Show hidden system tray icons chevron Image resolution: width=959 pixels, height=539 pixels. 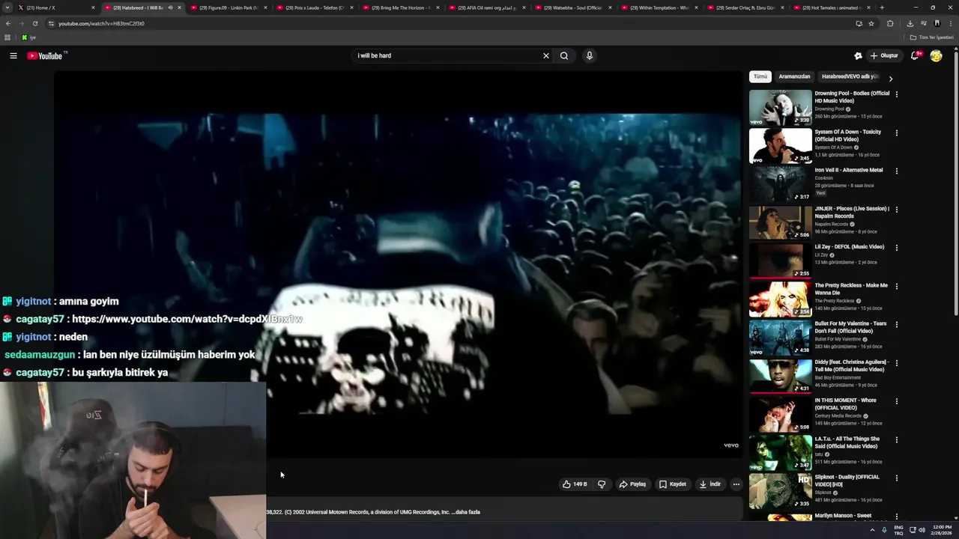pyautogui.click(x=872, y=530)
